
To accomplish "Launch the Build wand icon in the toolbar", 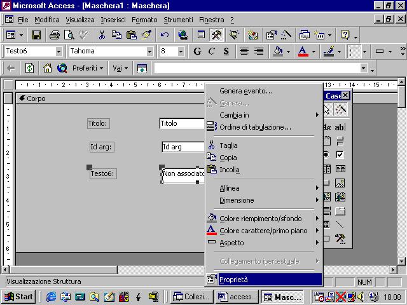I will [286, 35].
